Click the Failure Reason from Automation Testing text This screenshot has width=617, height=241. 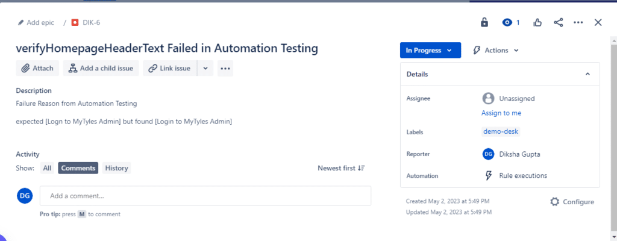(x=77, y=104)
